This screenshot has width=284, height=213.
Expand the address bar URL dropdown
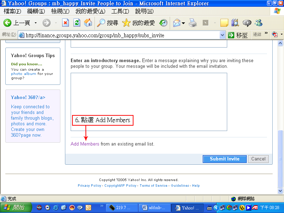click(x=223, y=35)
